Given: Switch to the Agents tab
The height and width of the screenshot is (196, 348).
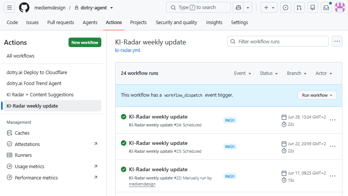Looking at the screenshot, I should coord(90,23).
